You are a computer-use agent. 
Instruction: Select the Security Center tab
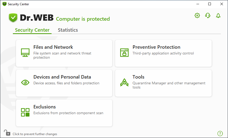(32, 30)
